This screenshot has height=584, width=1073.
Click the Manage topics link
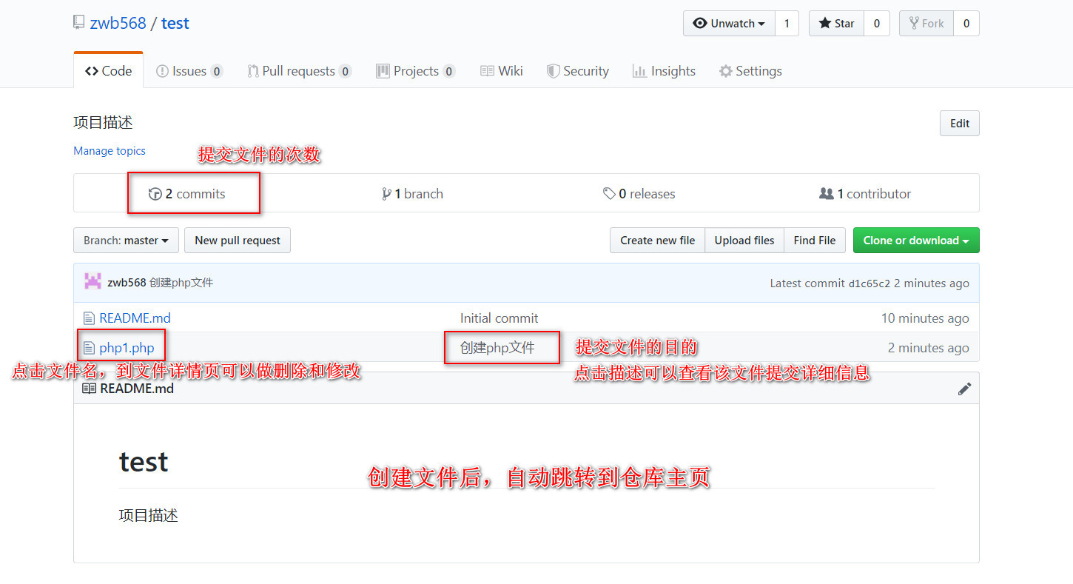point(109,150)
